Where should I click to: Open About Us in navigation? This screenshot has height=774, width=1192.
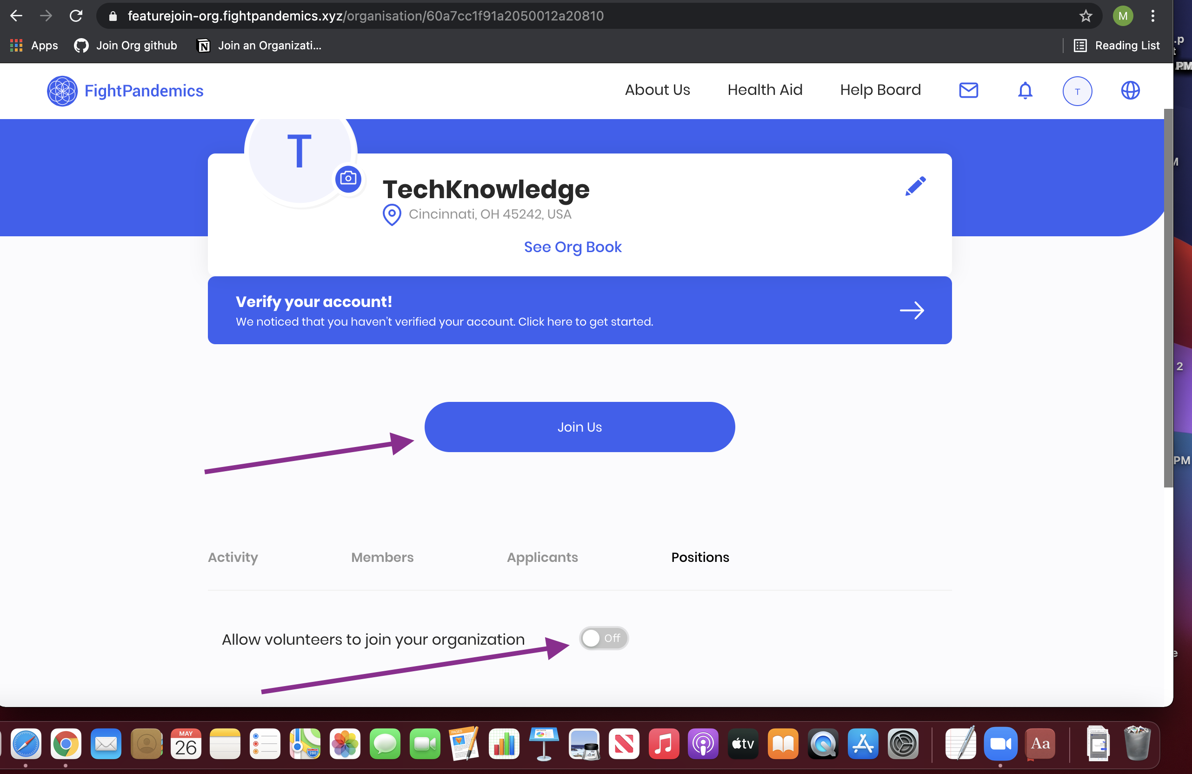point(657,90)
